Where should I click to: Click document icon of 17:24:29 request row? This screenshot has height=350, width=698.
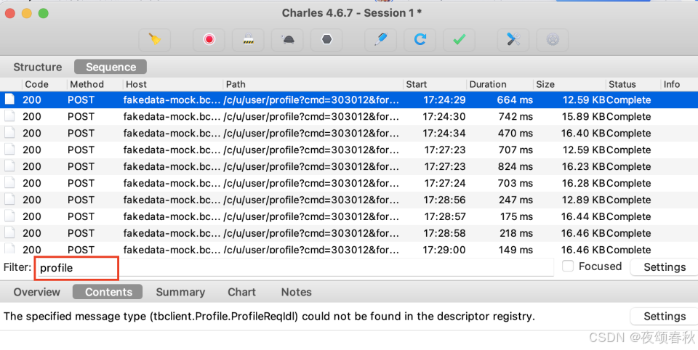click(9, 99)
